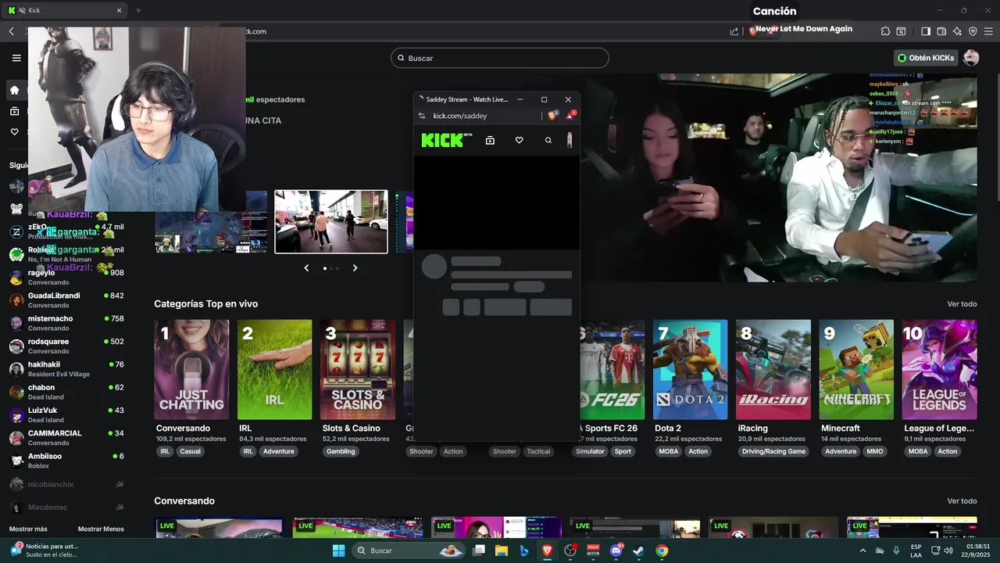Click the search icon in Saddey popup
Image resolution: width=1000 pixels, height=563 pixels.
(548, 140)
